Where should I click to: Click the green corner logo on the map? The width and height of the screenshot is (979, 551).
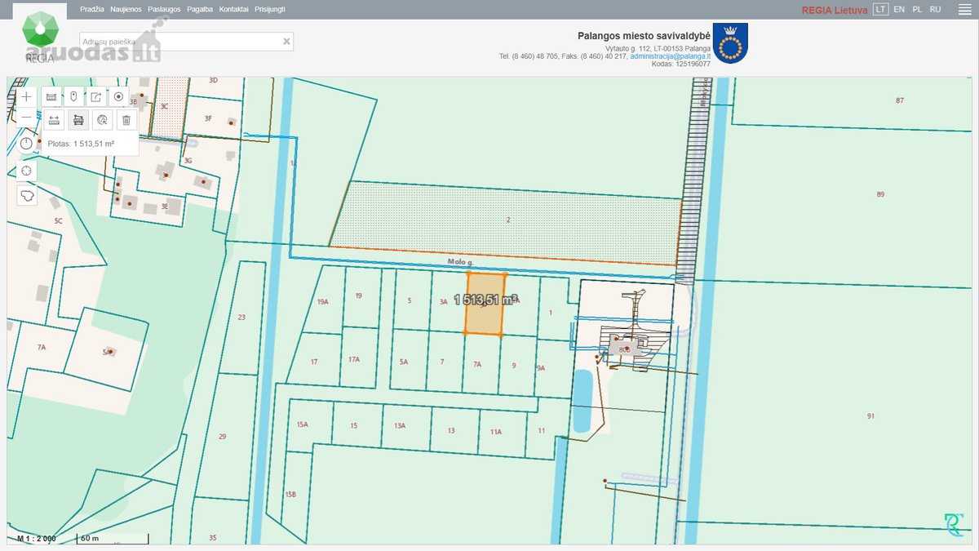coord(953,525)
